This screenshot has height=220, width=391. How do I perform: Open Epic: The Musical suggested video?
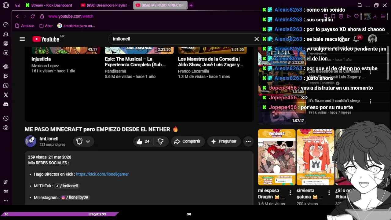(x=136, y=62)
